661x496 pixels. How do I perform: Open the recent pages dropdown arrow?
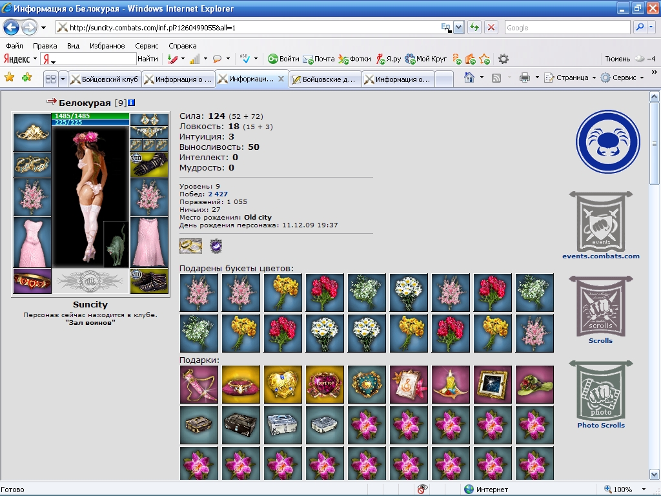point(43,28)
